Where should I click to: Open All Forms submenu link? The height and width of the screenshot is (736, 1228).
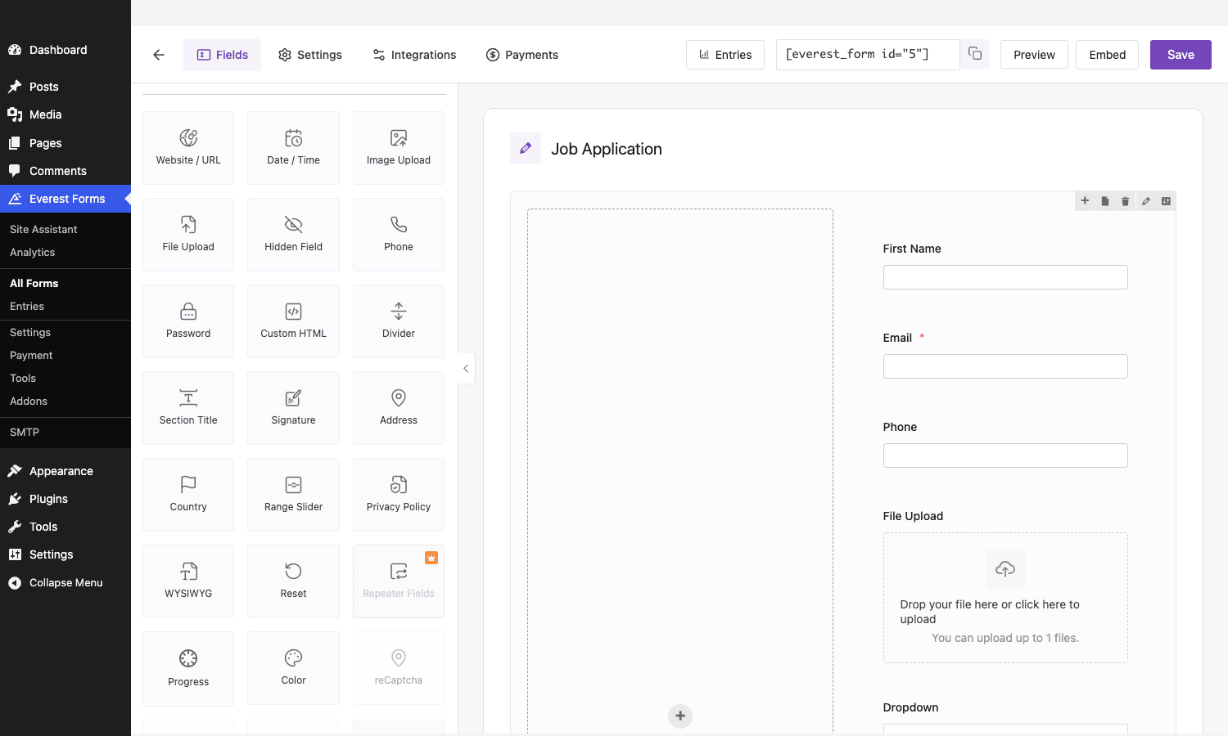pyautogui.click(x=34, y=284)
